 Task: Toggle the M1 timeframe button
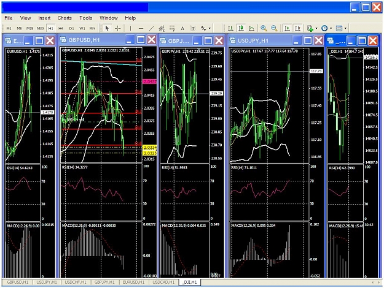pos(9,28)
